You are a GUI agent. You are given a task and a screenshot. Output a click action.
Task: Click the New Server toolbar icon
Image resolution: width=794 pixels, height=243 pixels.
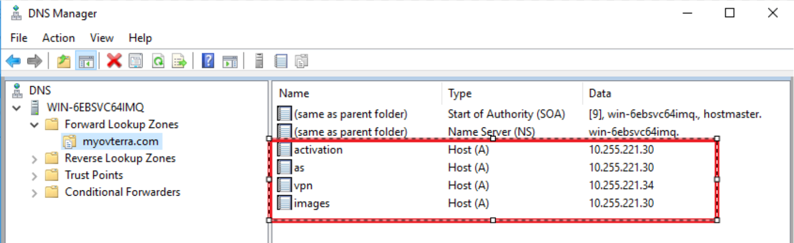(x=259, y=61)
